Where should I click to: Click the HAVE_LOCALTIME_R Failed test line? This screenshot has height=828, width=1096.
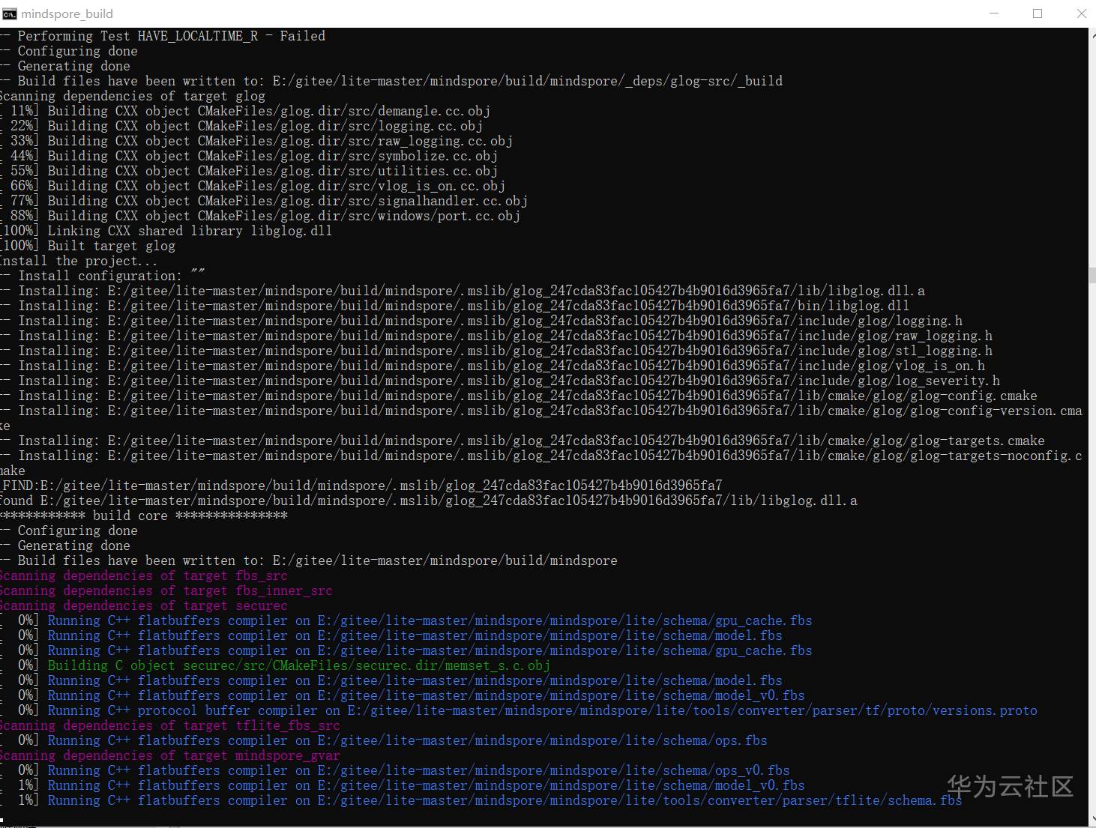point(171,36)
